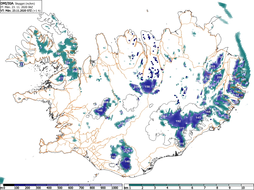Viewport: 254px width, 190px height.
Task: Pick the 239 value label
Action: [x=137, y=87]
